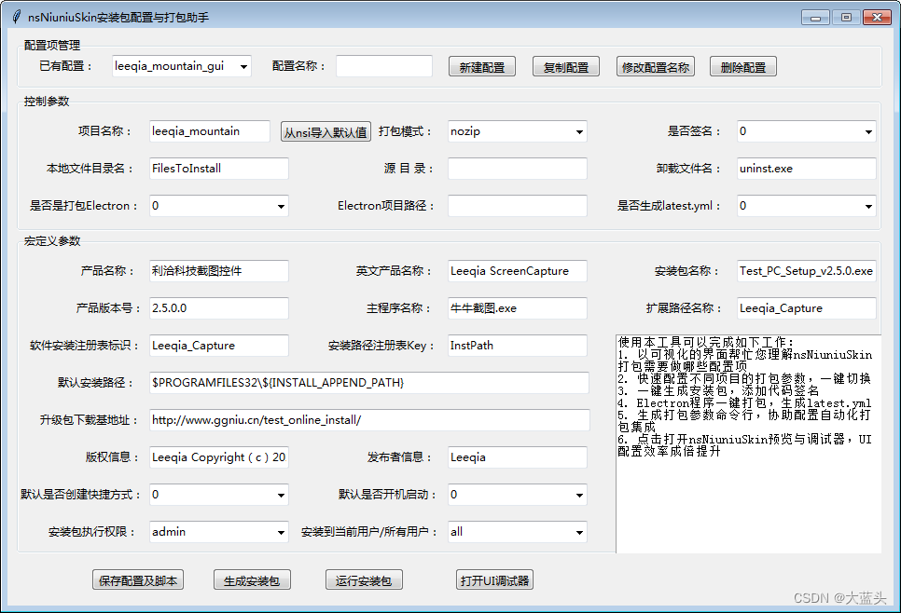The height and width of the screenshot is (613, 901).
Task: Click the 复制配置 button
Action: [x=566, y=66]
